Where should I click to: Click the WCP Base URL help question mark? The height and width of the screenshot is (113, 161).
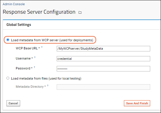click(42, 47)
